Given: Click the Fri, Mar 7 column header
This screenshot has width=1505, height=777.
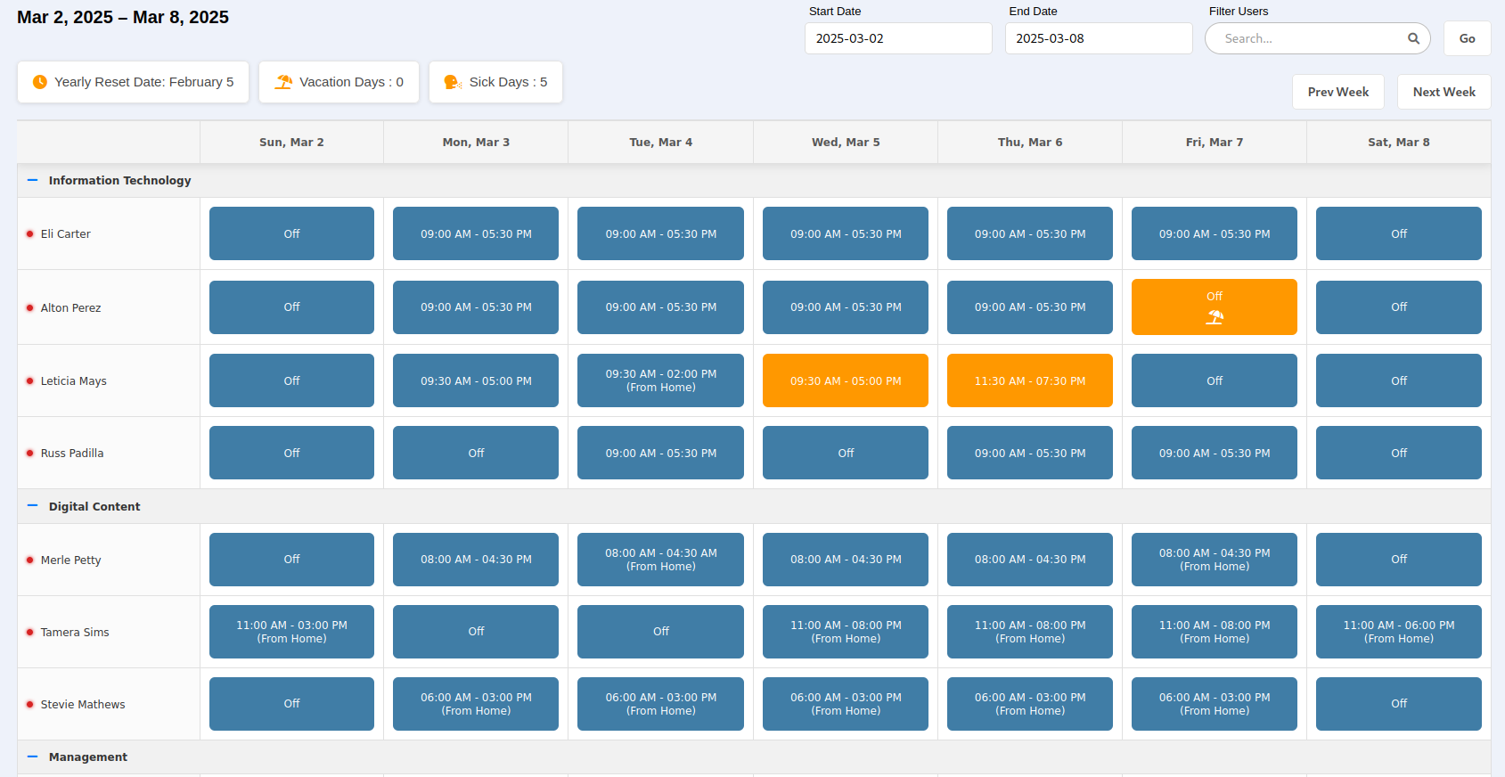Looking at the screenshot, I should click(x=1215, y=142).
